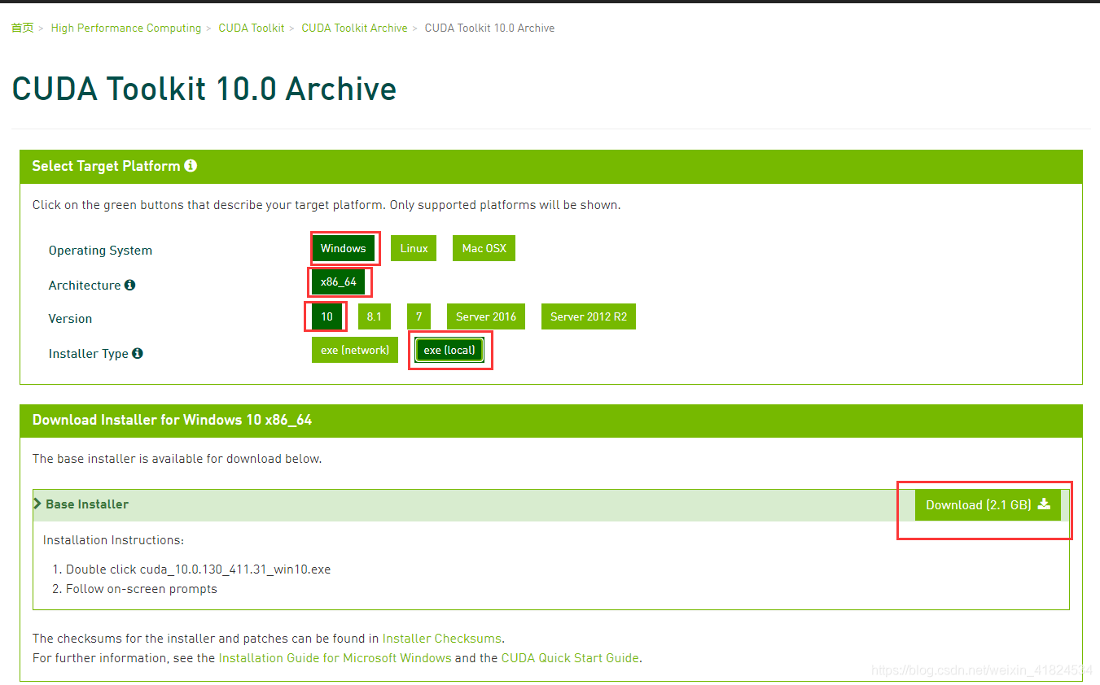The height and width of the screenshot is (685, 1100).
Task: Choose Windows version 7
Action: [419, 316]
